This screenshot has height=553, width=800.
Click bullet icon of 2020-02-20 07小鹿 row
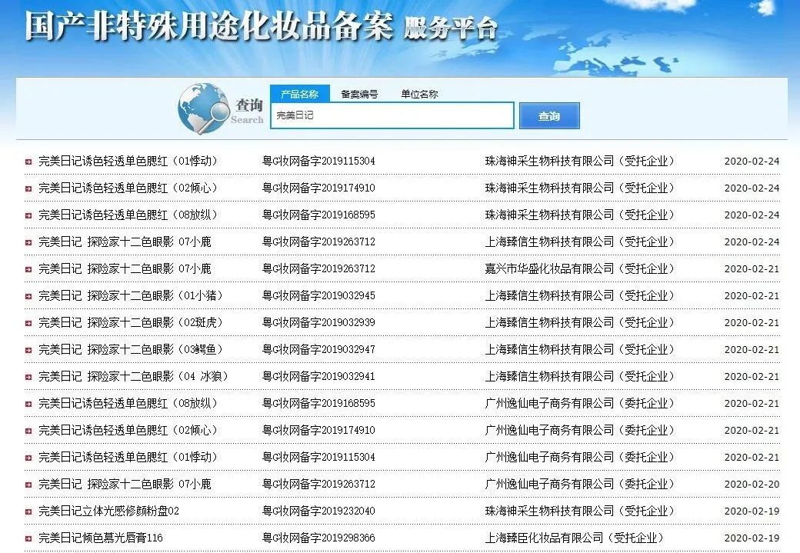point(28,485)
